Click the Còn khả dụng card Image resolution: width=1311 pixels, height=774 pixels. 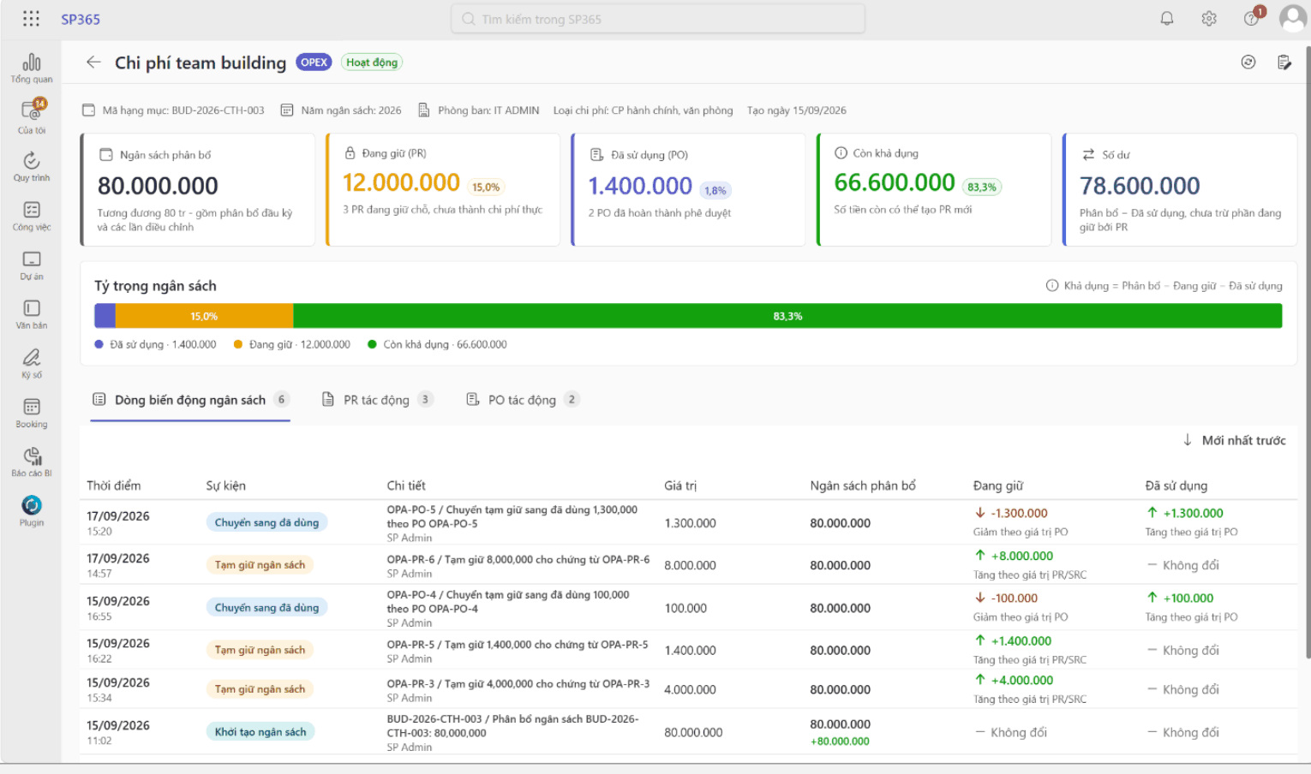(934, 190)
